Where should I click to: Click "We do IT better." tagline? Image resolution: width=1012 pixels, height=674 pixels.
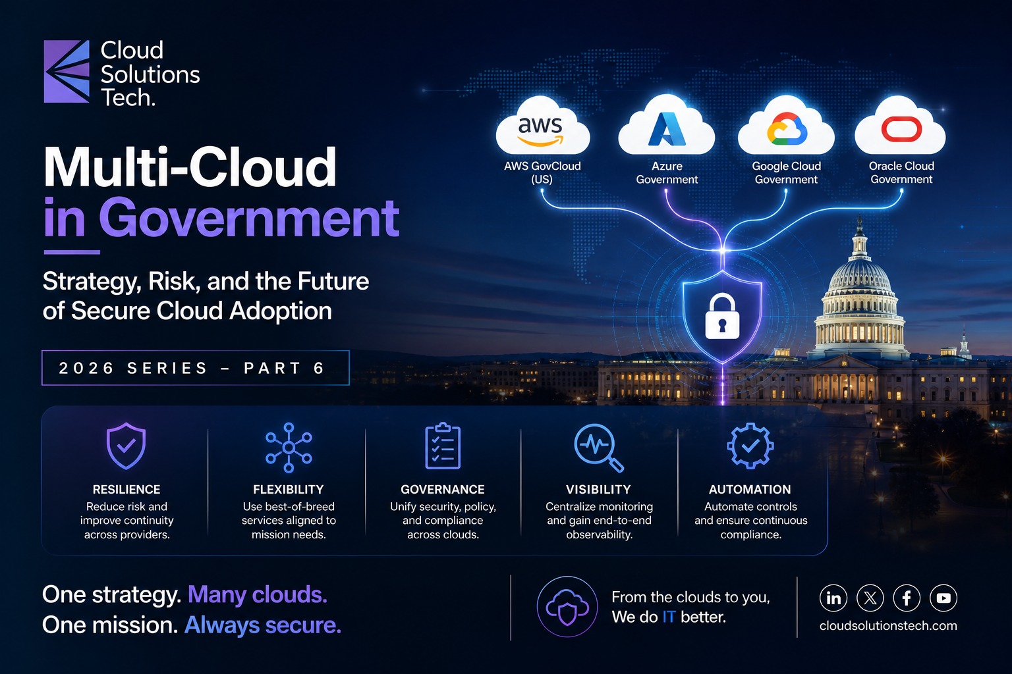click(x=669, y=617)
